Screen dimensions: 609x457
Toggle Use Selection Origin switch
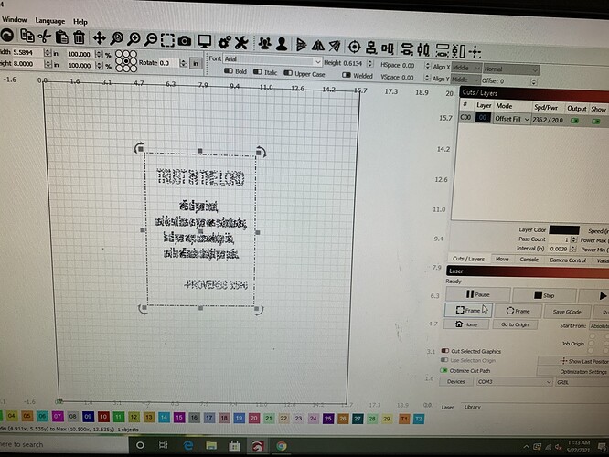point(444,360)
